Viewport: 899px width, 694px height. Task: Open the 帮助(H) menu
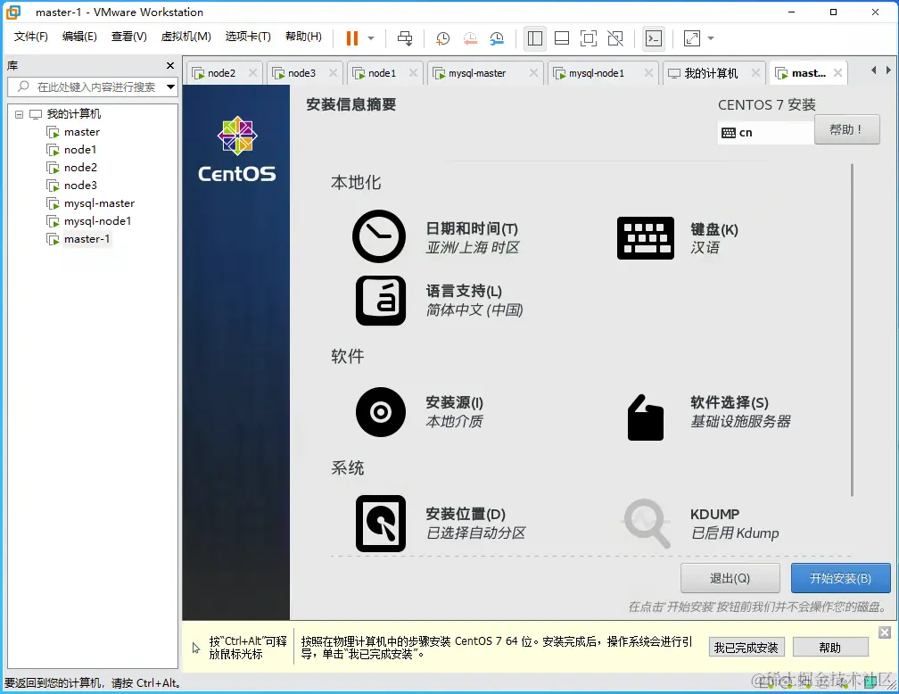[303, 37]
